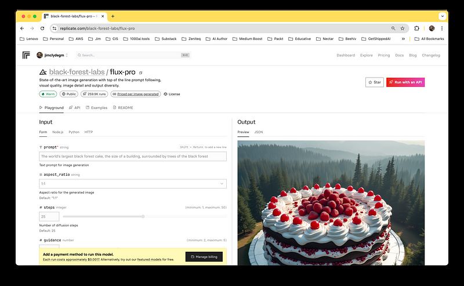Open the README tab
The width and height of the screenshot is (464, 286).
click(125, 107)
